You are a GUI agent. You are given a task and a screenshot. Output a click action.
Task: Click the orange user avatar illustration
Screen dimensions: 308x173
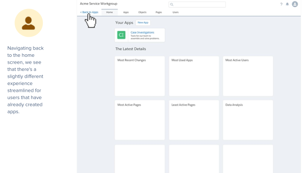click(x=29, y=23)
